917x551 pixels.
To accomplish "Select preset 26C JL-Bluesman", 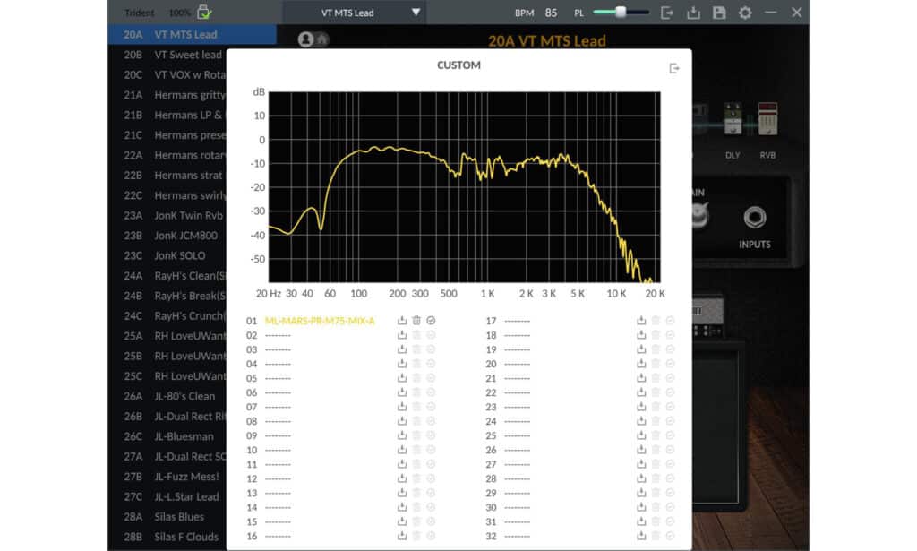I will pyautogui.click(x=168, y=436).
